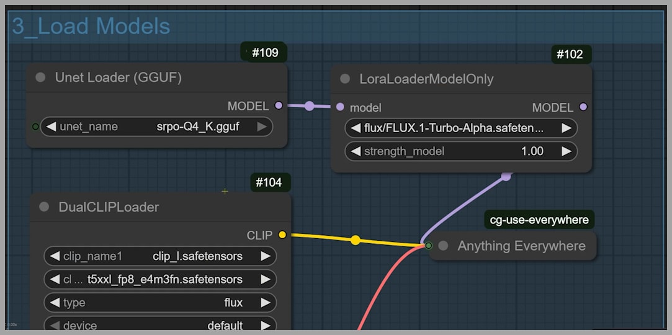Click midpoint dot on purple MODEL link

(x=309, y=106)
